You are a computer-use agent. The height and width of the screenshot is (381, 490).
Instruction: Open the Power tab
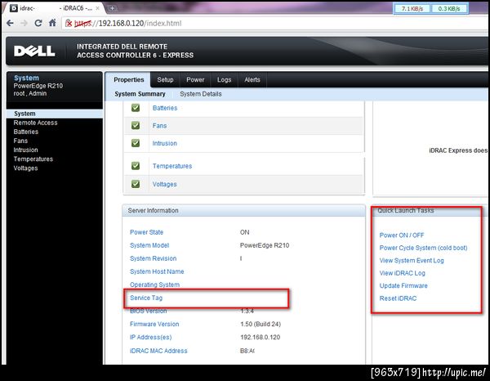(x=195, y=80)
